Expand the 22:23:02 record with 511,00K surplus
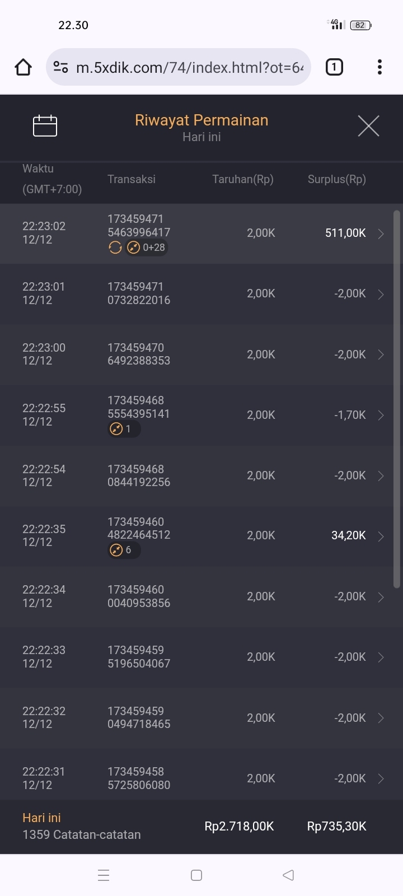 pyautogui.click(x=381, y=234)
